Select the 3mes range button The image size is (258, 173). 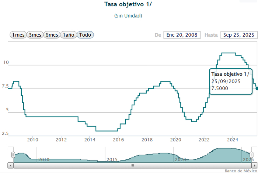(35, 35)
